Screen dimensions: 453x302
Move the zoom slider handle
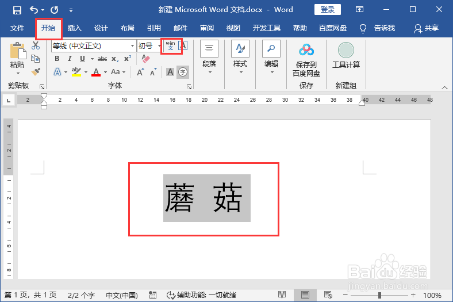(x=379, y=295)
